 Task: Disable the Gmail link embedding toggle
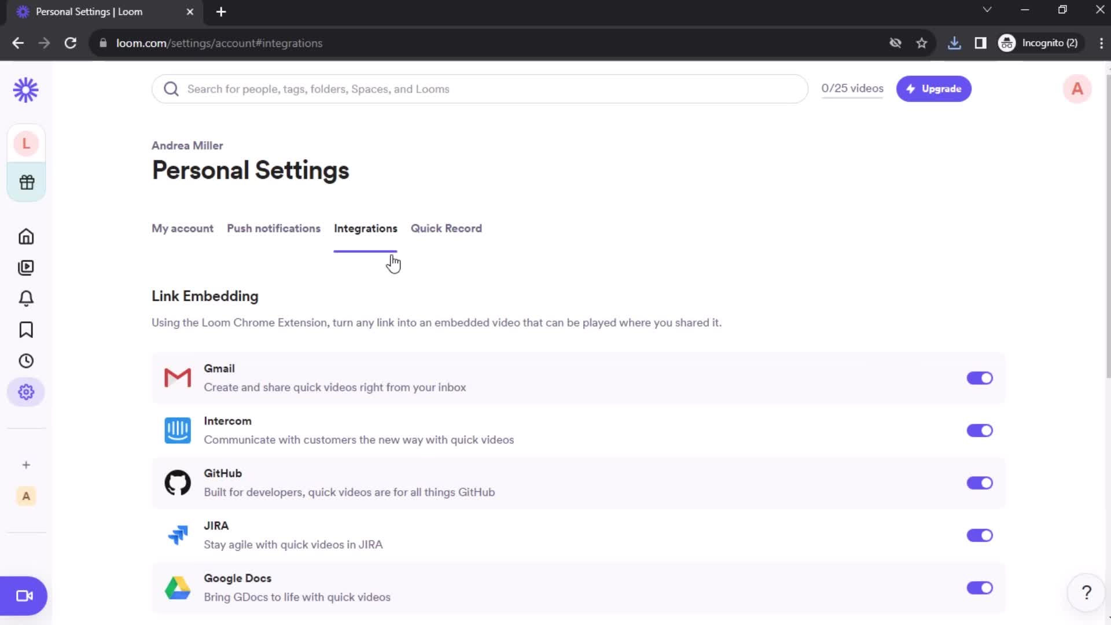980,378
